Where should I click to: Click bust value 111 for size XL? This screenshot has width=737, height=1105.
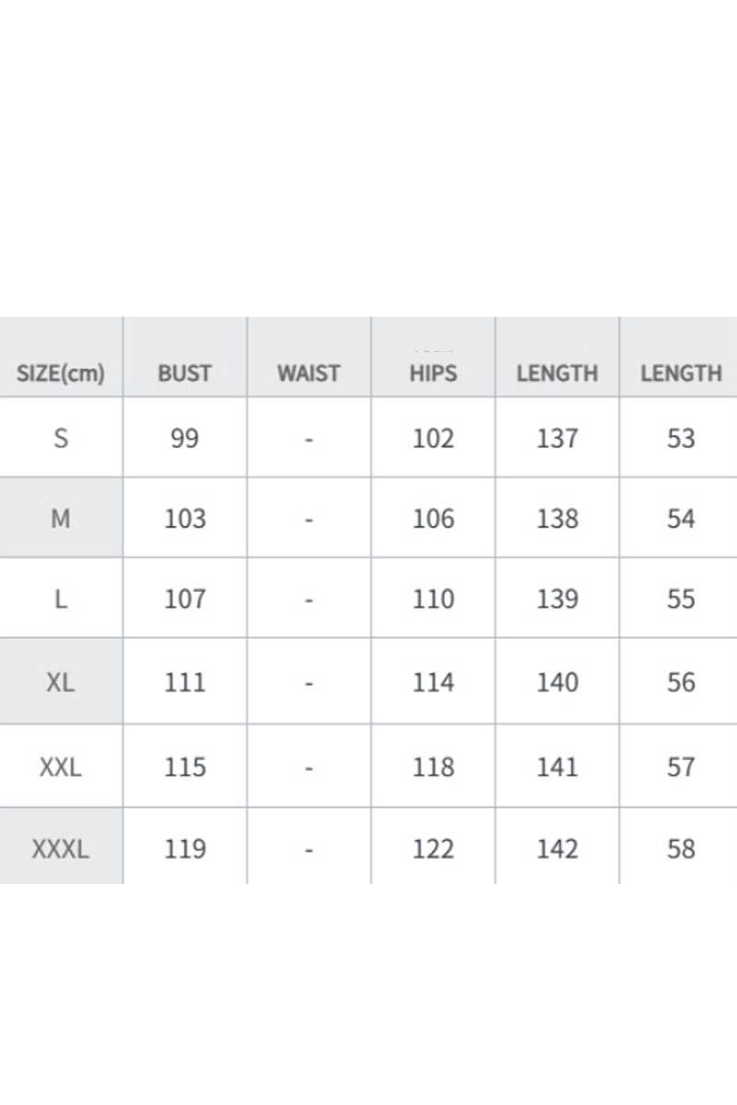point(184,682)
